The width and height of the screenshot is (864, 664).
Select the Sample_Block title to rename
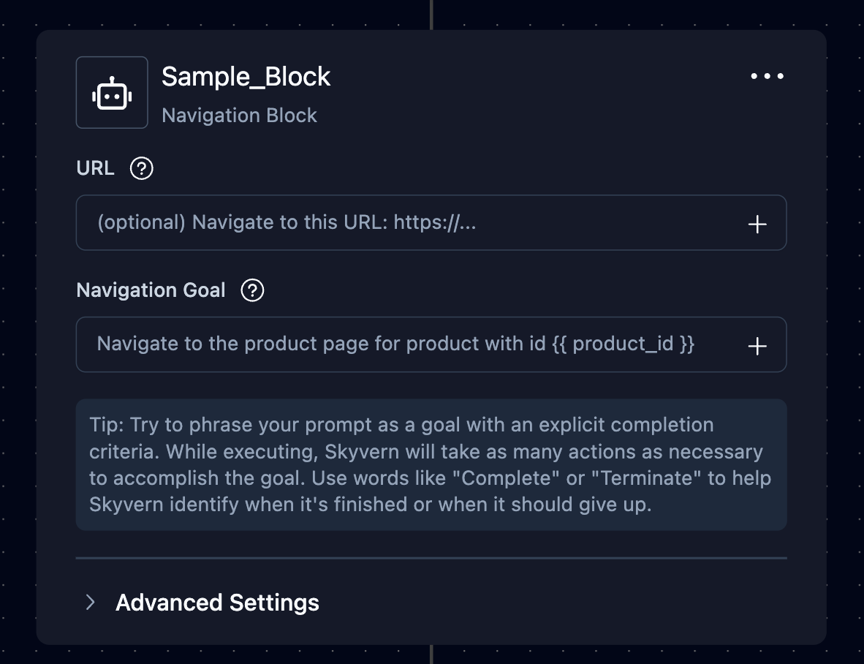tap(246, 77)
